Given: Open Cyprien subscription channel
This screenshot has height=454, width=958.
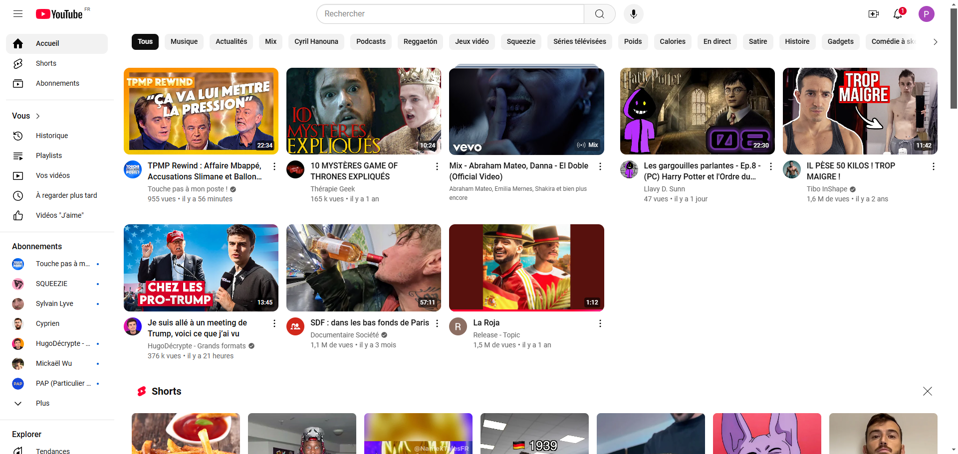Looking at the screenshot, I should point(57,323).
